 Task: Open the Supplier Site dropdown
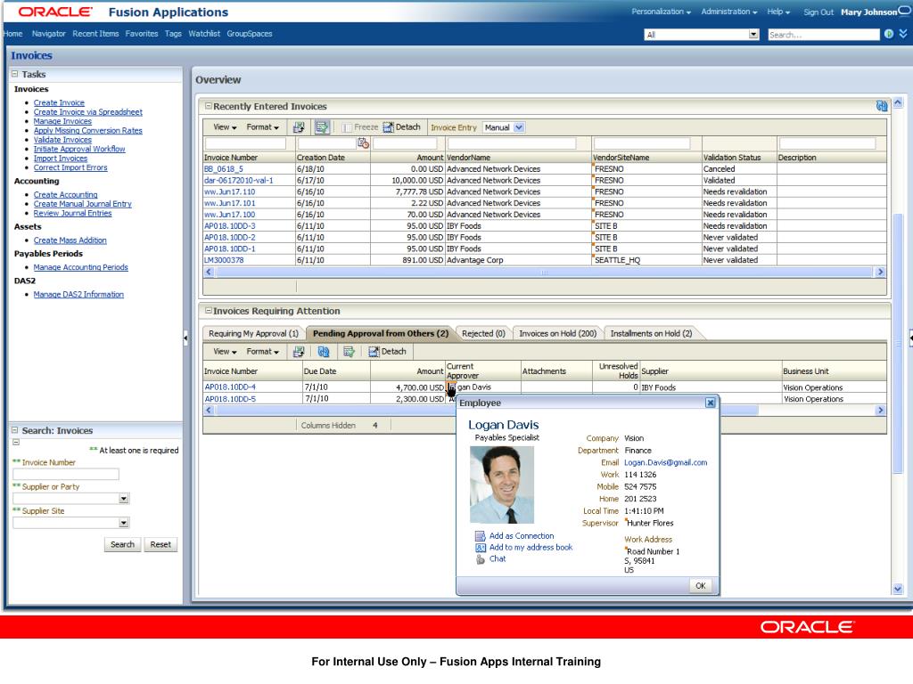coord(123,523)
